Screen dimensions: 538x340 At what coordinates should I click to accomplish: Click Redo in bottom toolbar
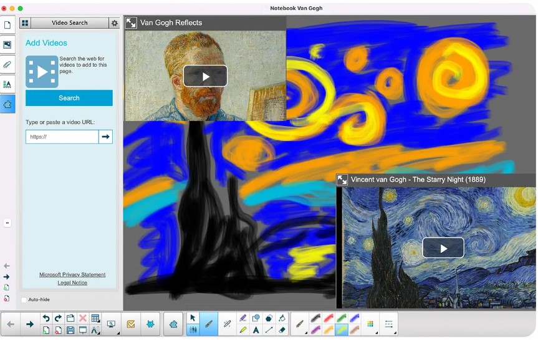[x=58, y=318]
